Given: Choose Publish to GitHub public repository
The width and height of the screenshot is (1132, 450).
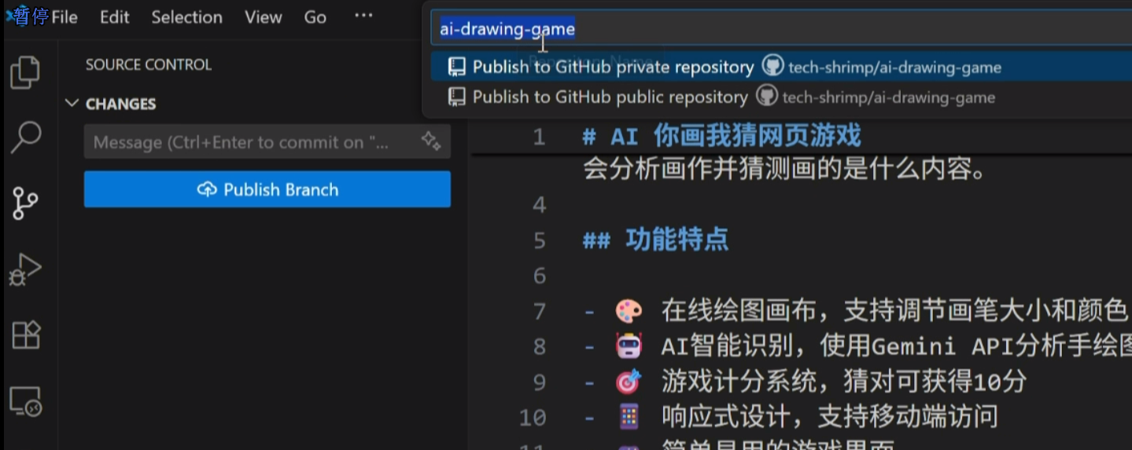Looking at the screenshot, I should pyautogui.click(x=783, y=97).
